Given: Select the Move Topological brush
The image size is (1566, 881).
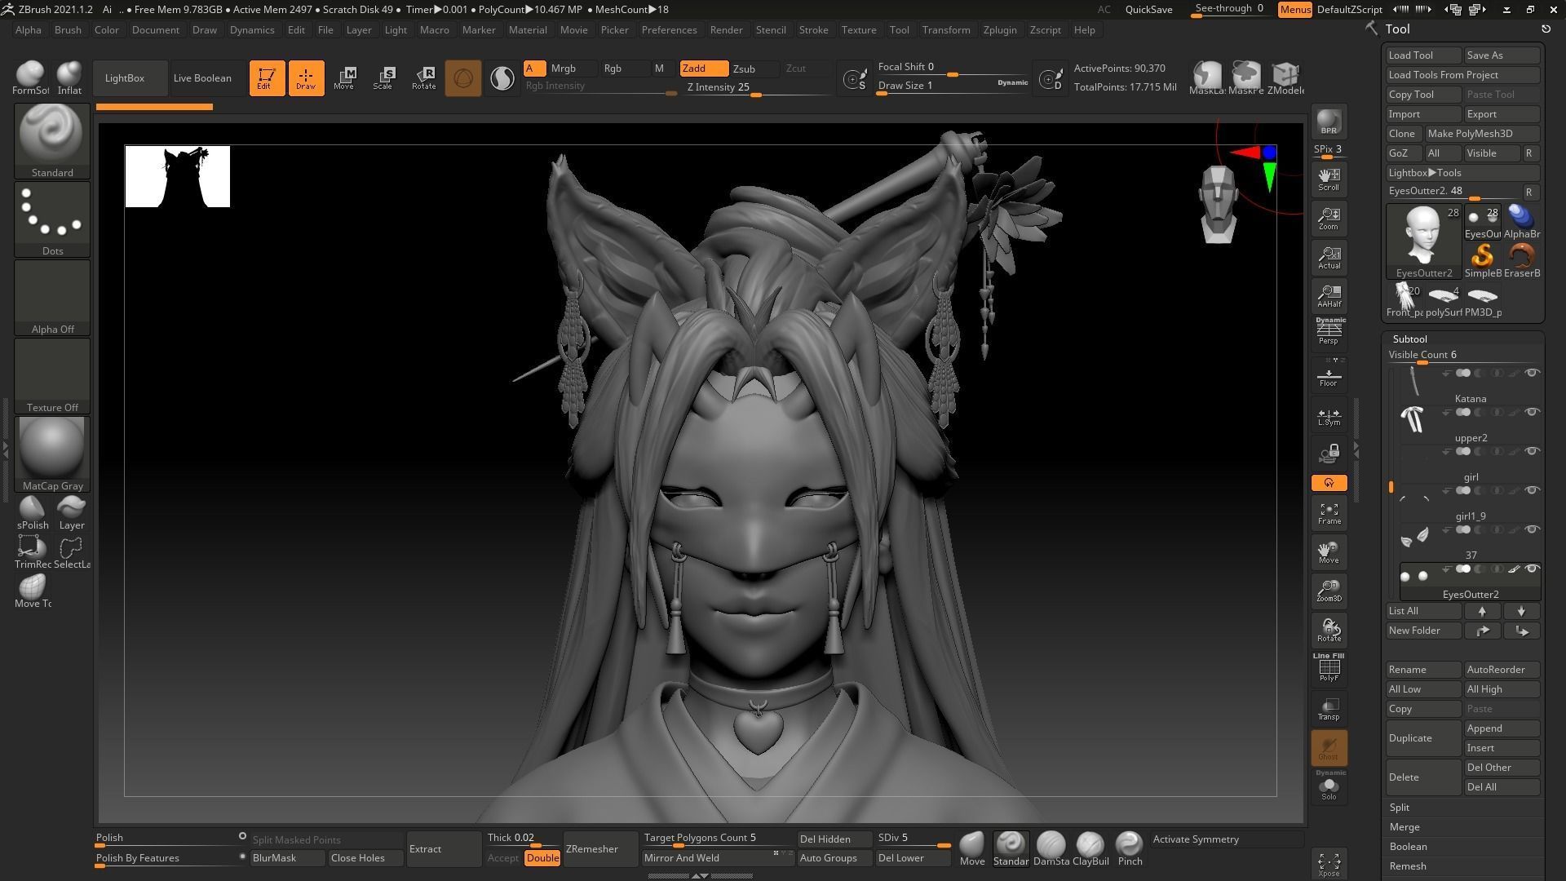Looking at the screenshot, I should (x=33, y=591).
